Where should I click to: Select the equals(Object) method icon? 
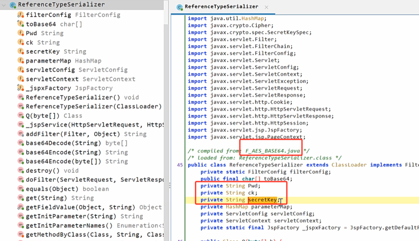[x=21, y=189]
